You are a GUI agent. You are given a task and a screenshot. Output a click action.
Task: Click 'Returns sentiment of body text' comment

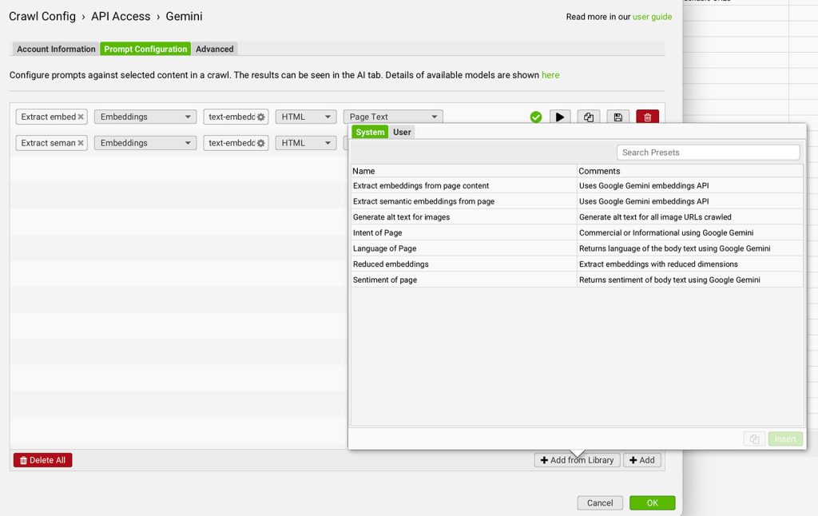[669, 280]
